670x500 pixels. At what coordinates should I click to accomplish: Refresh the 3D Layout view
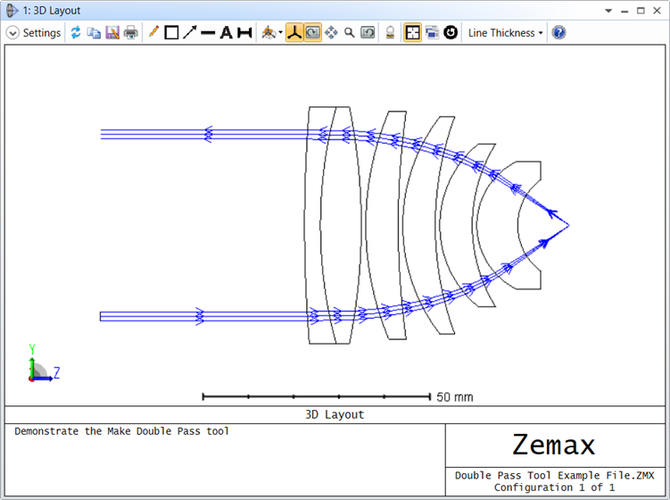click(x=76, y=32)
